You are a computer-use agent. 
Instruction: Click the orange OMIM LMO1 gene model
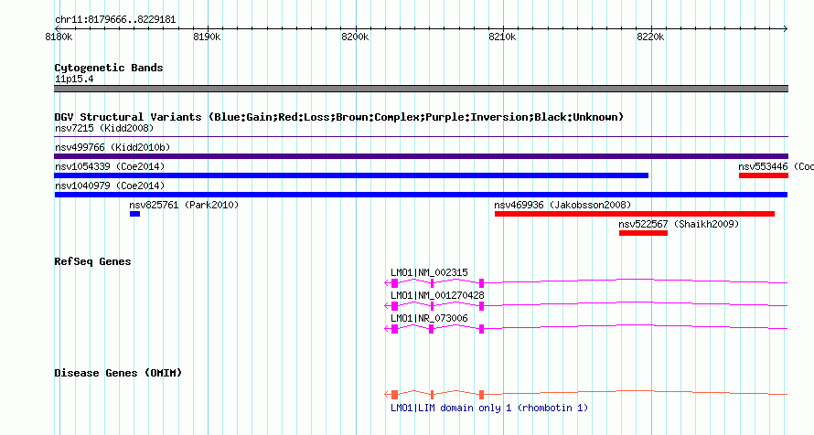click(585, 394)
